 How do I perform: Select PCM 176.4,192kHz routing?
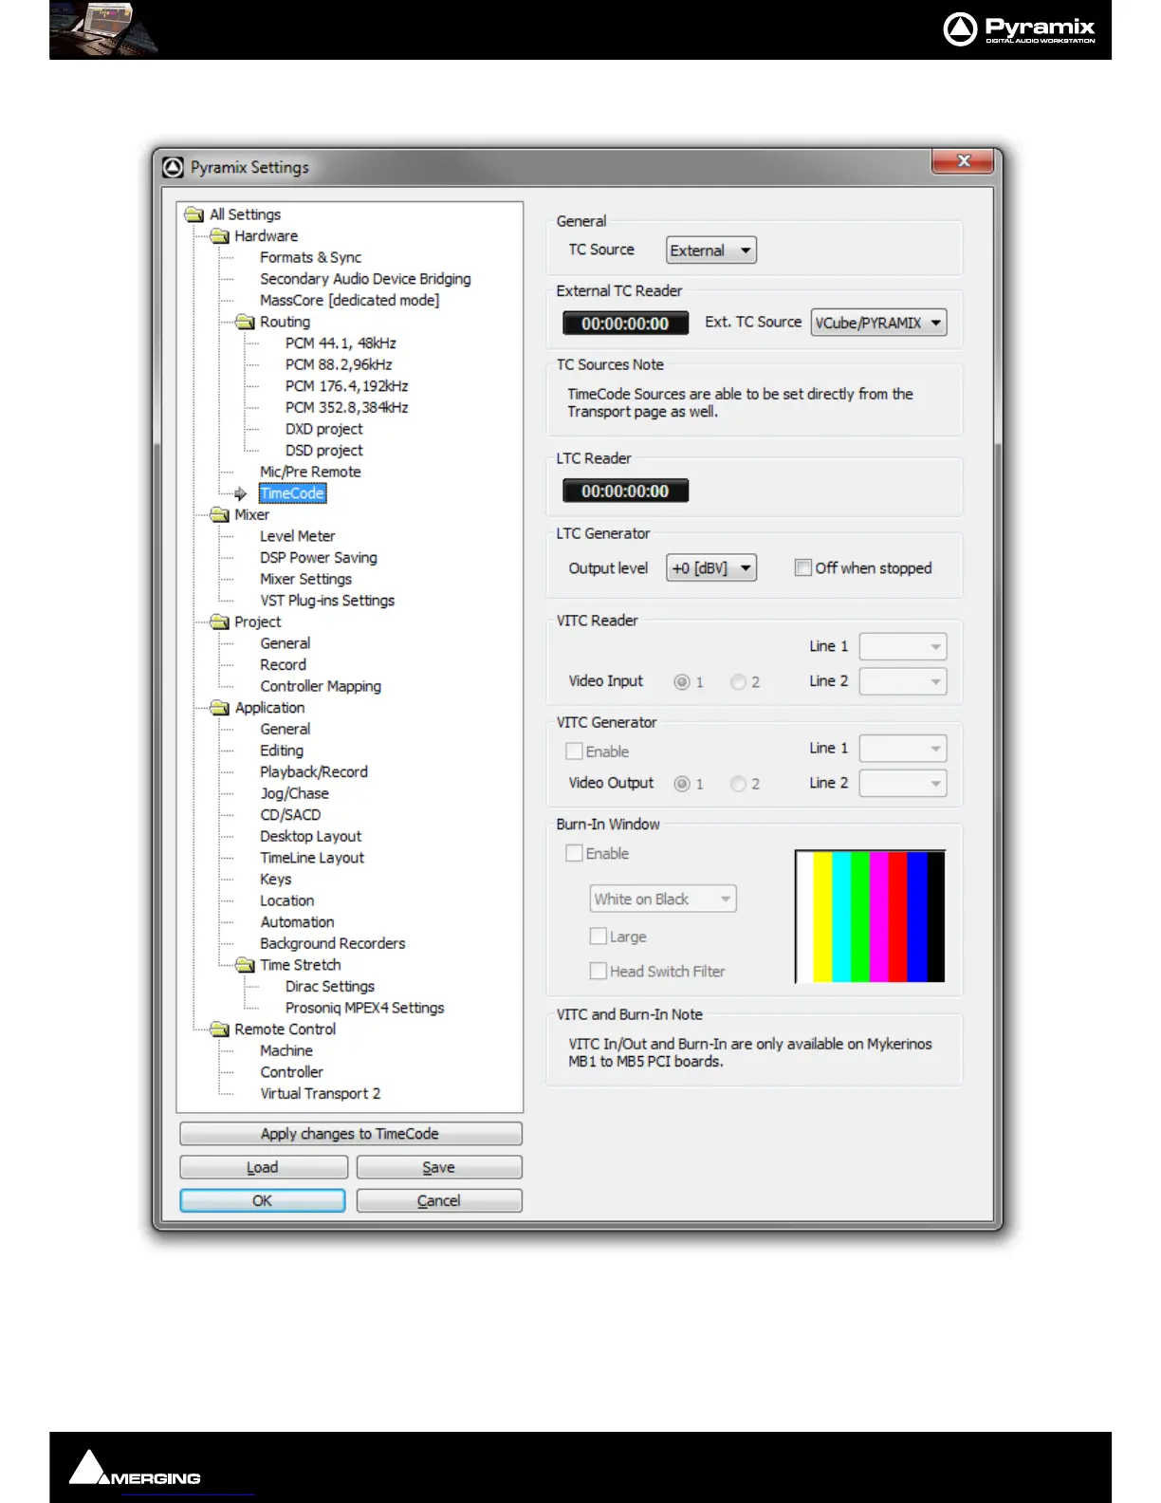point(346,386)
